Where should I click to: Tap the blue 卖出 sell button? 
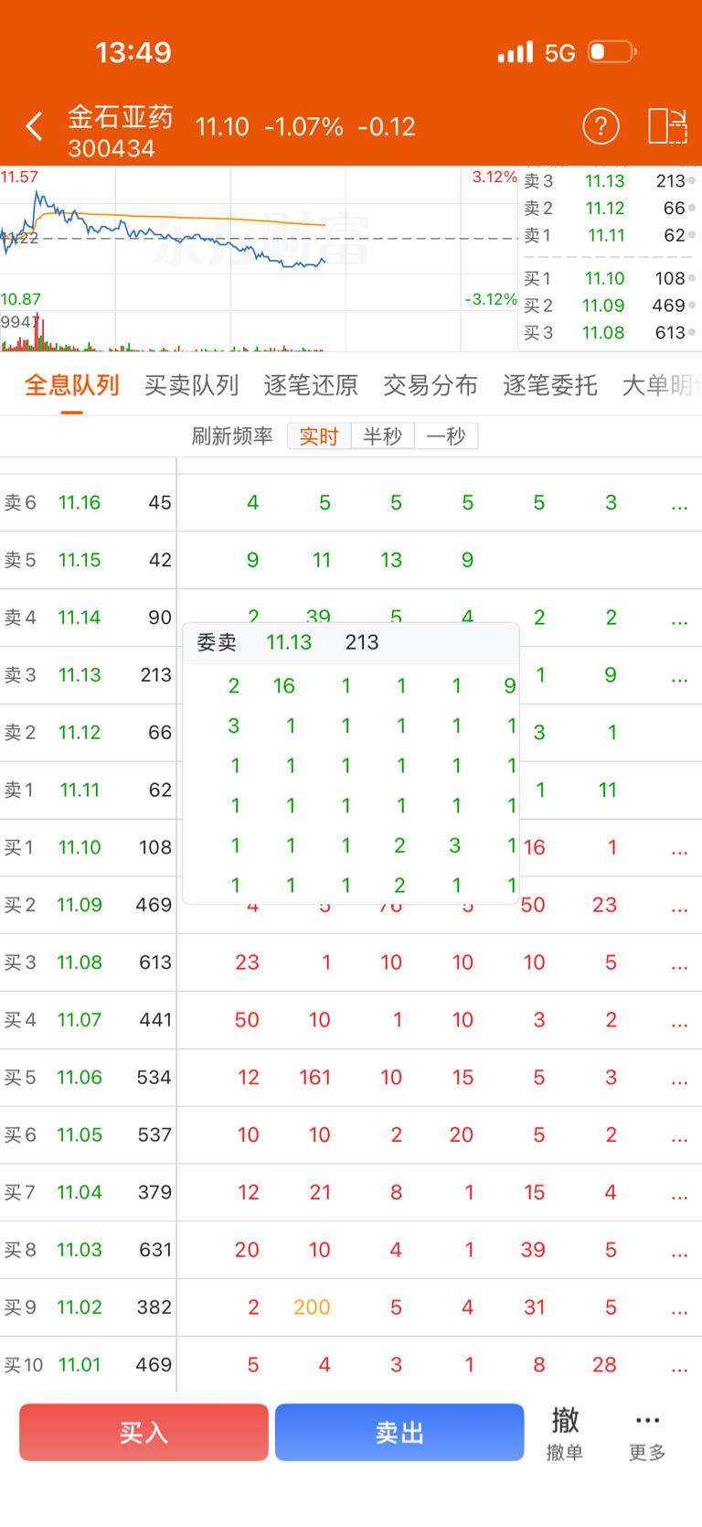coord(399,1432)
